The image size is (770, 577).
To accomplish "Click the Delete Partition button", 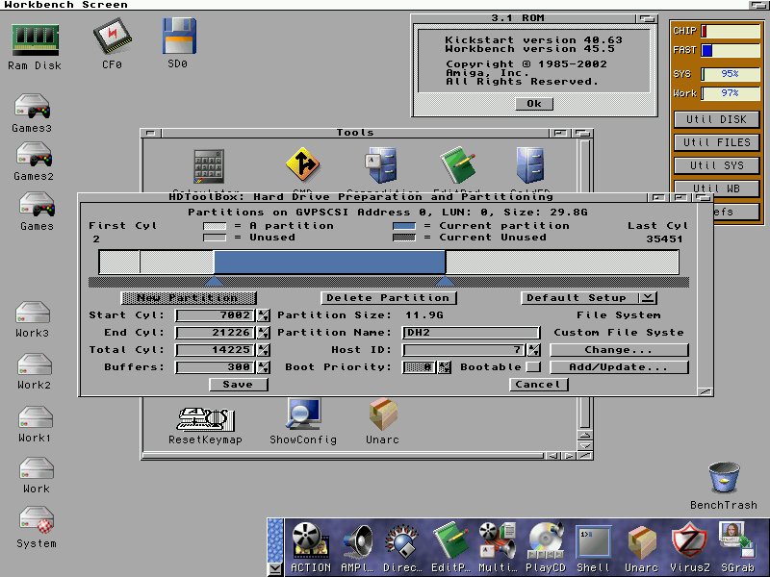I will point(388,298).
